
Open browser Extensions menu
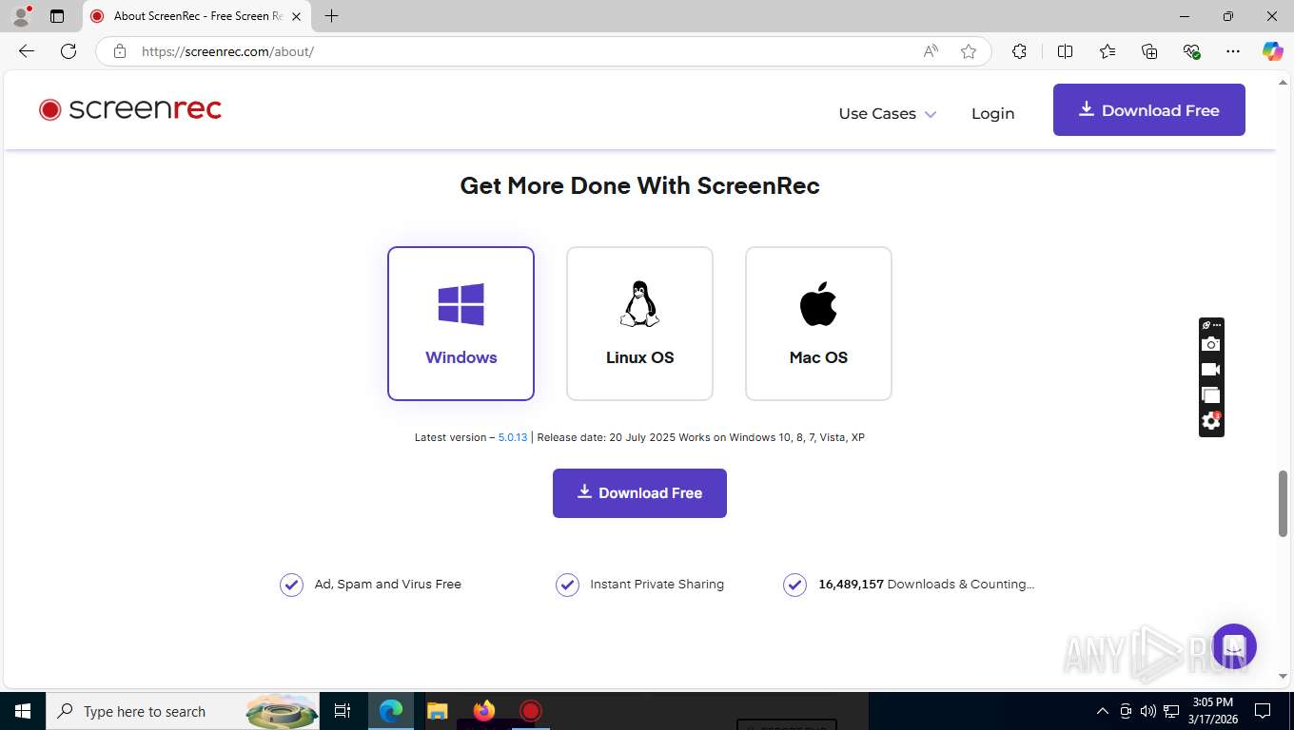1019,51
